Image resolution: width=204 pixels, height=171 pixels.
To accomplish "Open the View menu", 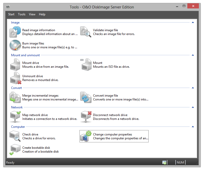I will pyautogui.click(x=32, y=14).
